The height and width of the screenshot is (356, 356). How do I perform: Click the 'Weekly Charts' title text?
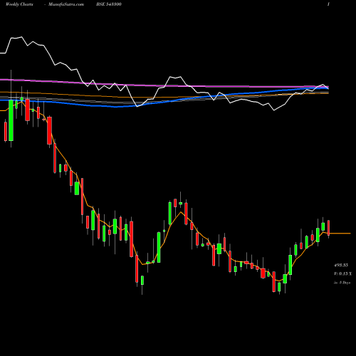19,4
